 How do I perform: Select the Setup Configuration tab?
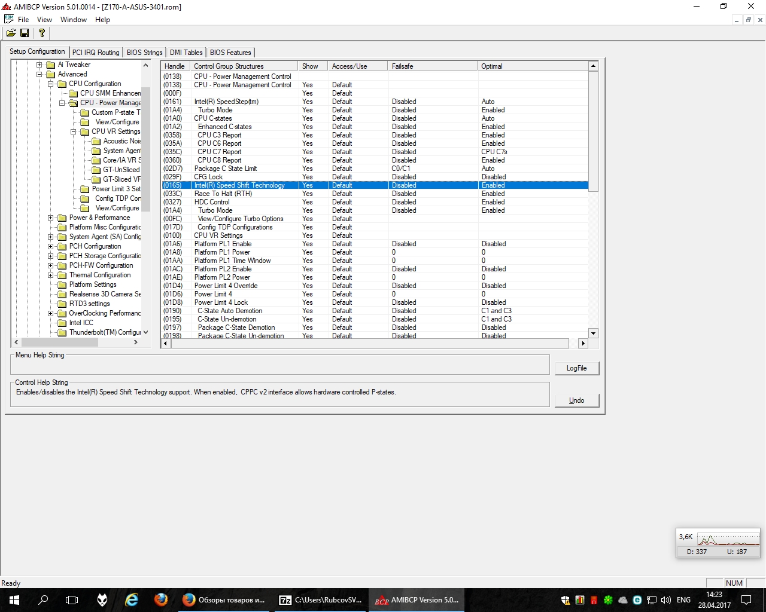[37, 51]
